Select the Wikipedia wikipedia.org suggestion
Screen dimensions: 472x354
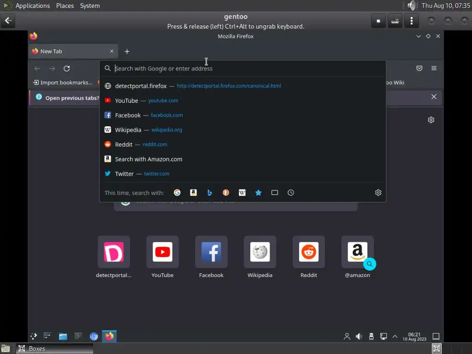[242, 130]
